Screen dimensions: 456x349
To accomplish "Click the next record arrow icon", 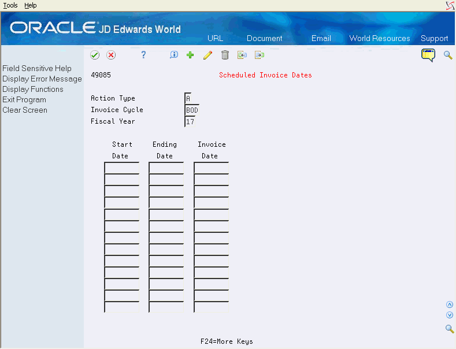I will [x=259, y=55].
